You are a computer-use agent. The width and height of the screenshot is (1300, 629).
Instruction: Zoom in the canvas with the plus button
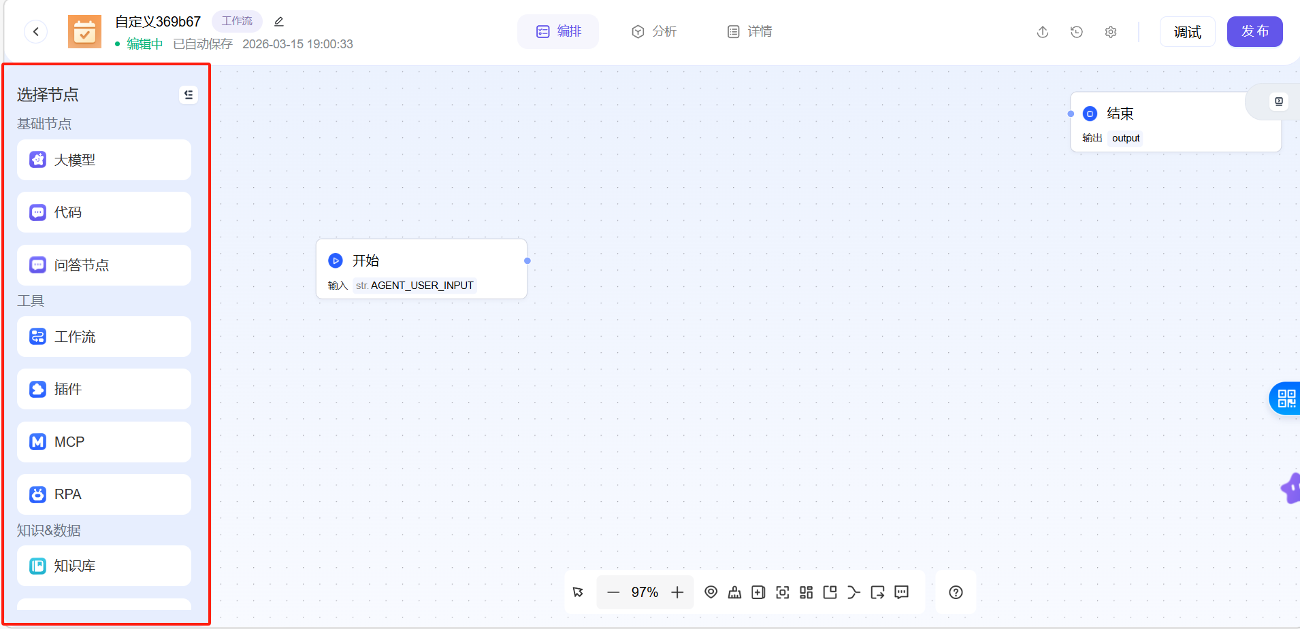(x=677, y=592)
